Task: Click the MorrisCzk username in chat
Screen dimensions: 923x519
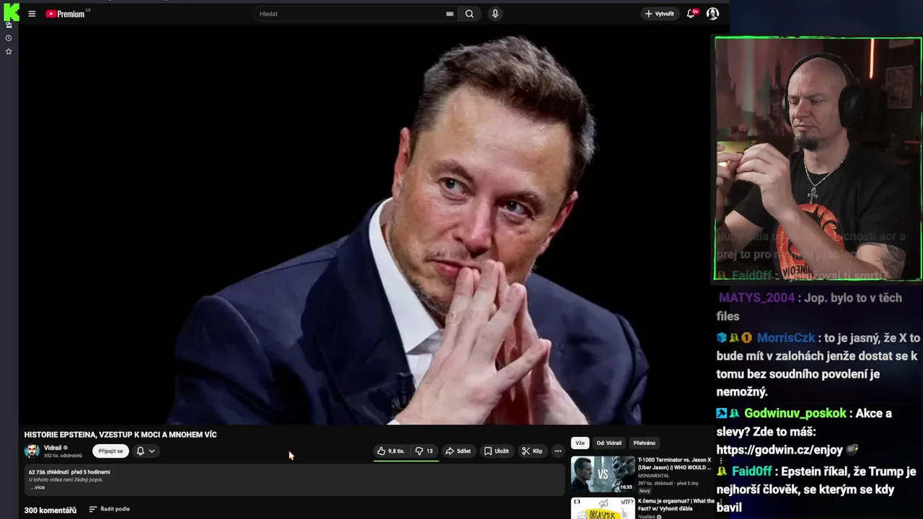Action: 786,338
